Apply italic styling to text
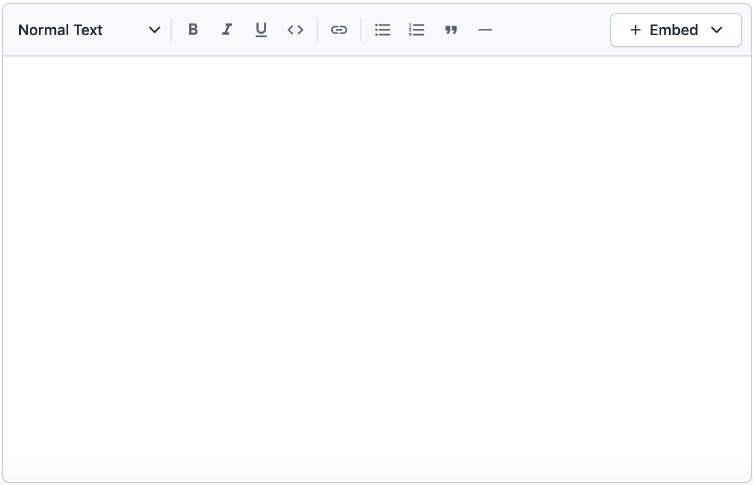Image resolution: width=754 pixels, height=485 pixels. (227, 30)
